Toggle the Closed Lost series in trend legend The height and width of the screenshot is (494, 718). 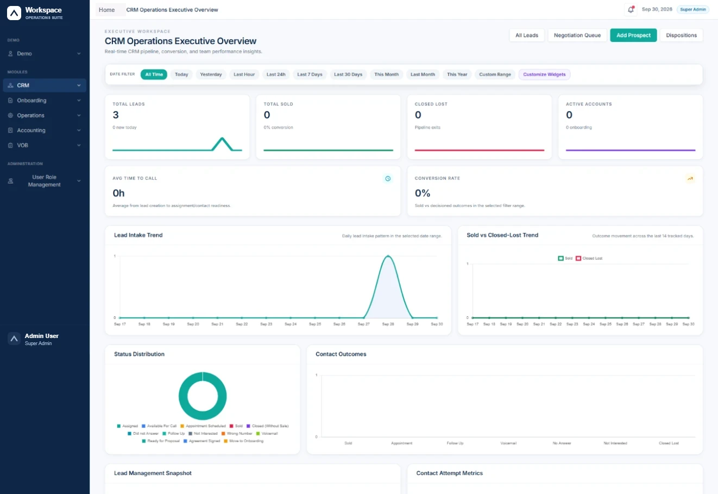point(589,258)
